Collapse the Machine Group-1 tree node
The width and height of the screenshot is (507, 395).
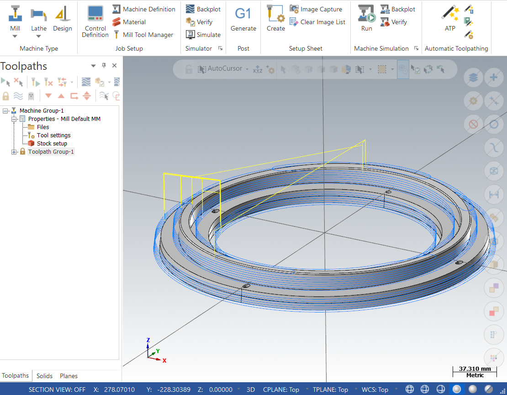click(x=5, y=111)
